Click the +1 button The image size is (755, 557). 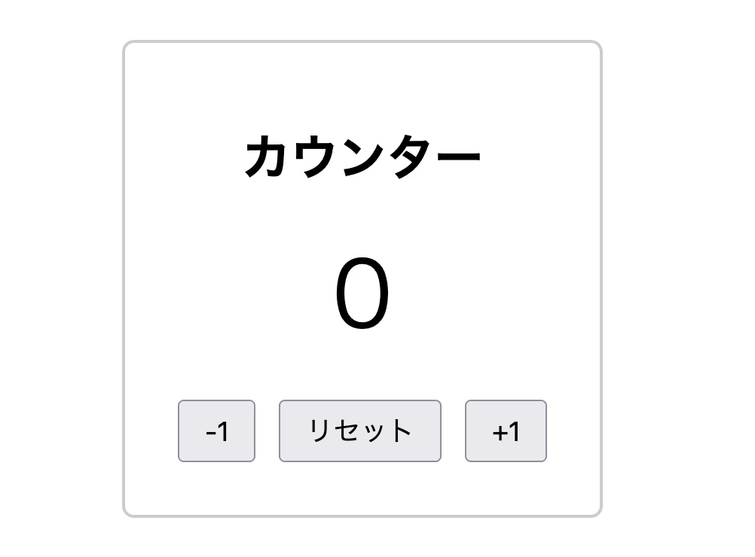506,431
